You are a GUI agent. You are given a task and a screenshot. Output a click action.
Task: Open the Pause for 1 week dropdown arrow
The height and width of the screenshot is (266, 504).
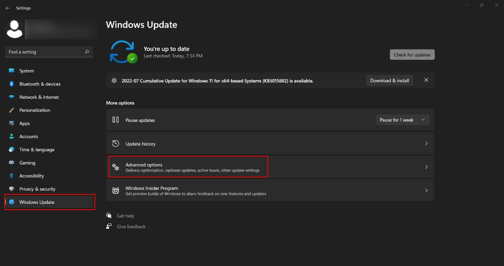tap(423, 120)
